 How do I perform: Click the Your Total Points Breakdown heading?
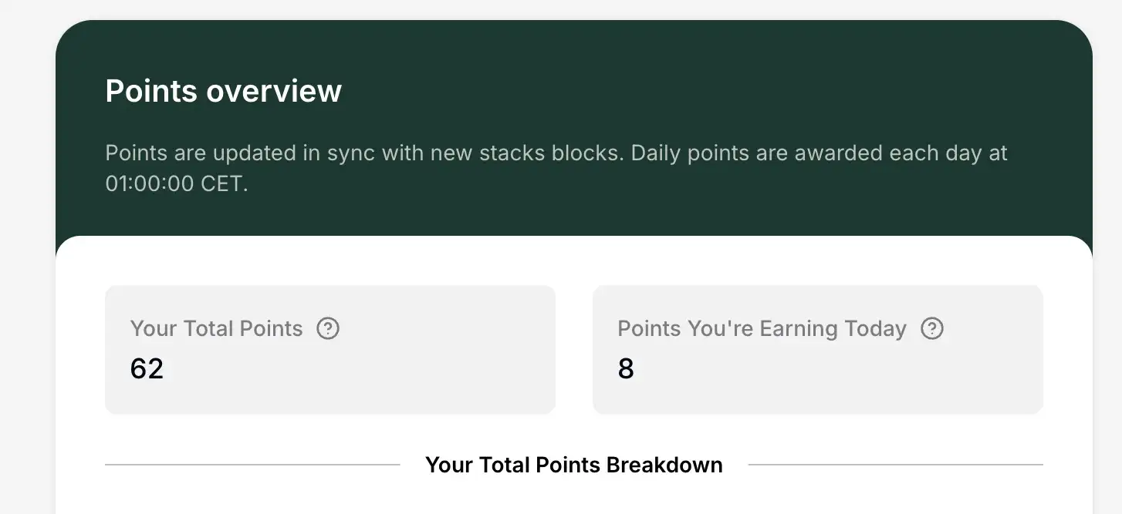573,465
